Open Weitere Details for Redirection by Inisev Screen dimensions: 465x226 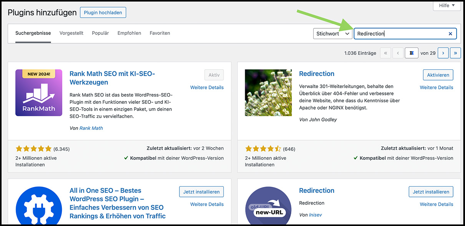[437, 205]
